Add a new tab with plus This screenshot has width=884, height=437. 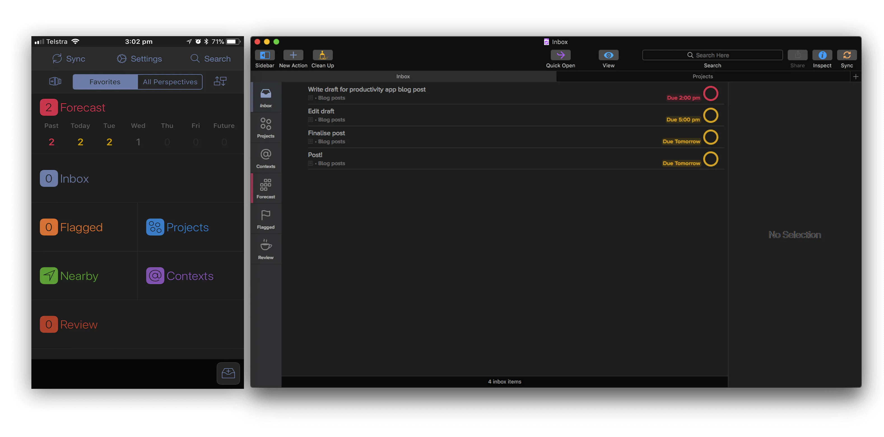click(855, 76)
